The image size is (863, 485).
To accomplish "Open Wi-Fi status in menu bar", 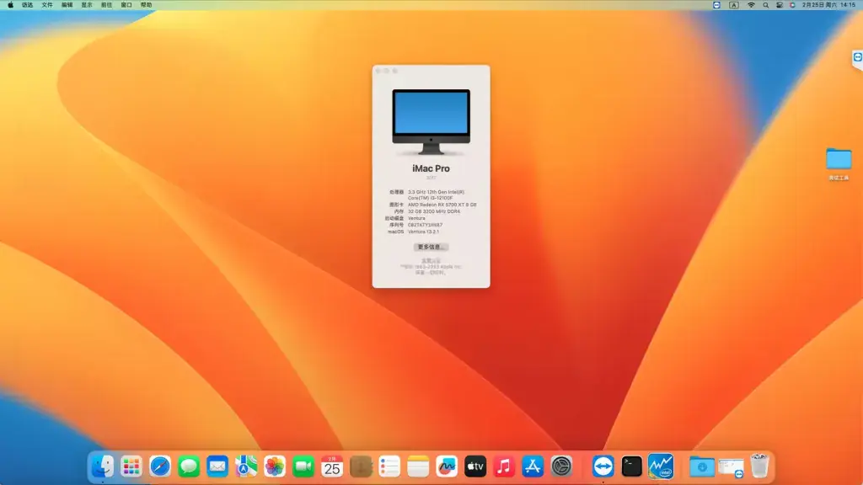I will pyautogui.click(x=751, y=5).
